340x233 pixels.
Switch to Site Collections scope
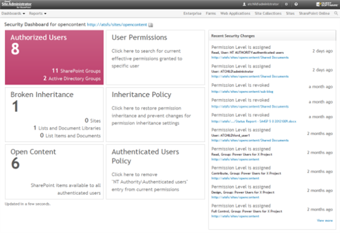(268, 14)
